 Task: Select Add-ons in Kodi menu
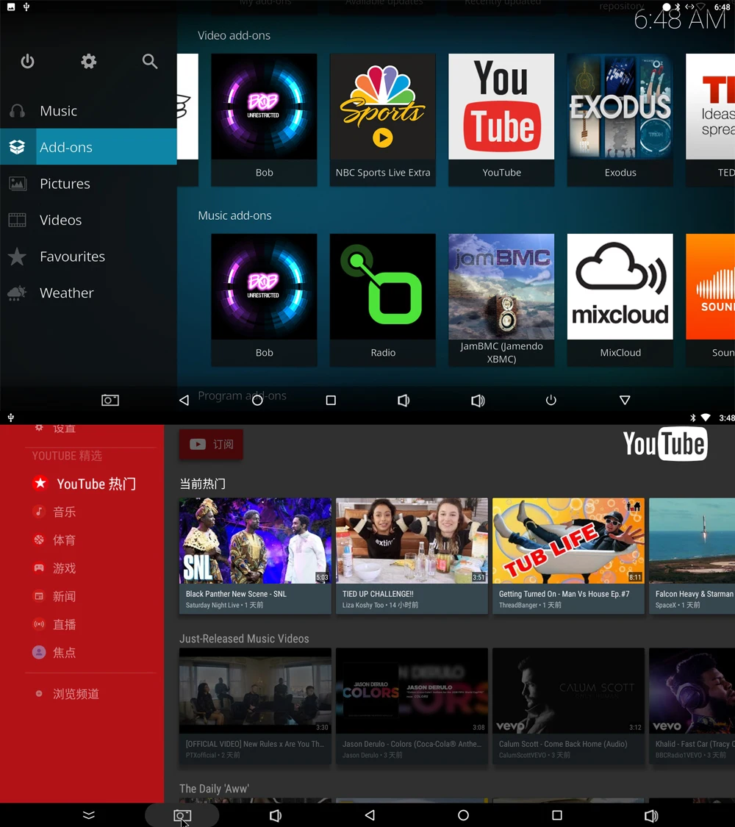pyautogui.click(x=88, y=147)
